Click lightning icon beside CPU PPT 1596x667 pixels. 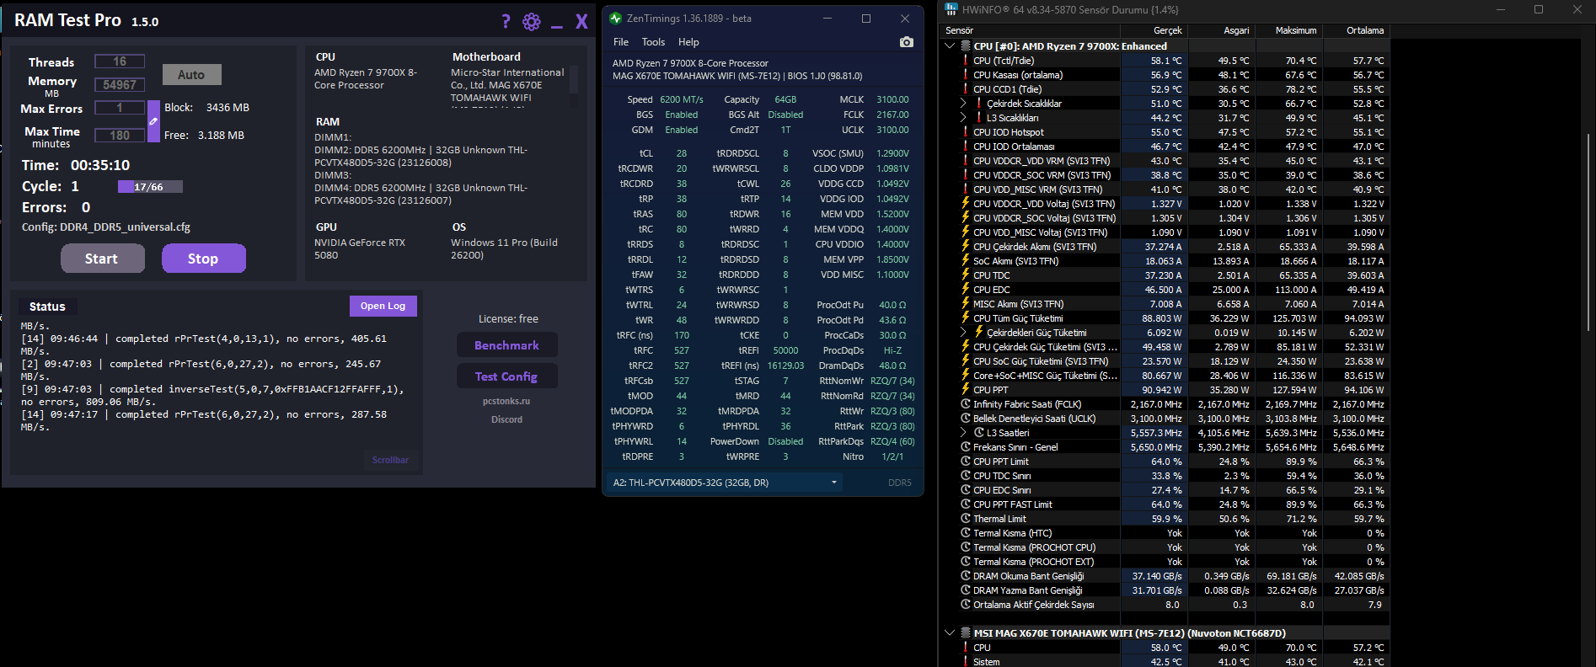[x=966, y=390]
